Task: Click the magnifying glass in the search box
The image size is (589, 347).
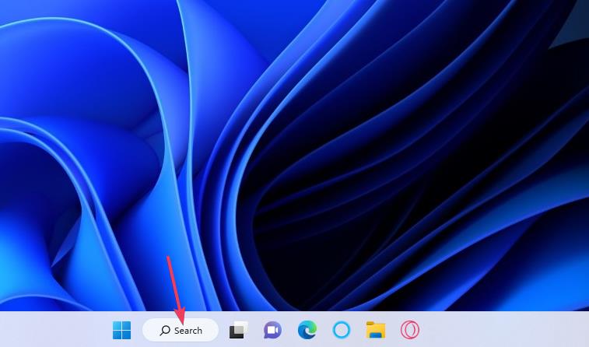Action: point(165,331)
